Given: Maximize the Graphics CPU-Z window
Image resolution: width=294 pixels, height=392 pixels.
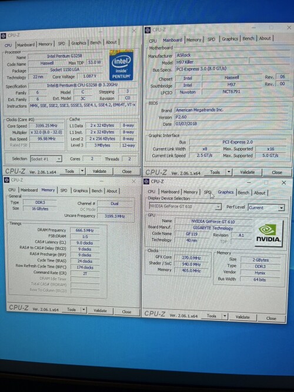Looking at the screenshot, I should pyautogui.click(x=266, y=183).
